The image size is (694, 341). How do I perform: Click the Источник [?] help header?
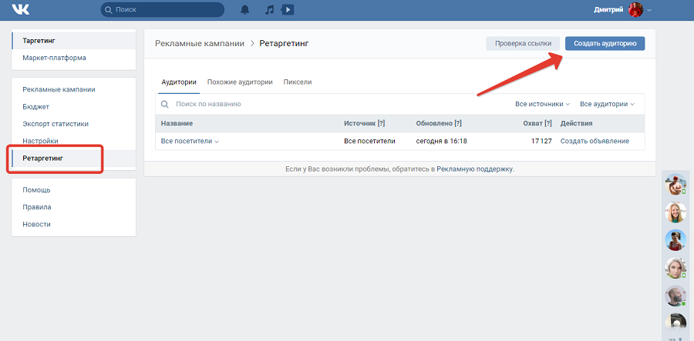coord(364,124)
